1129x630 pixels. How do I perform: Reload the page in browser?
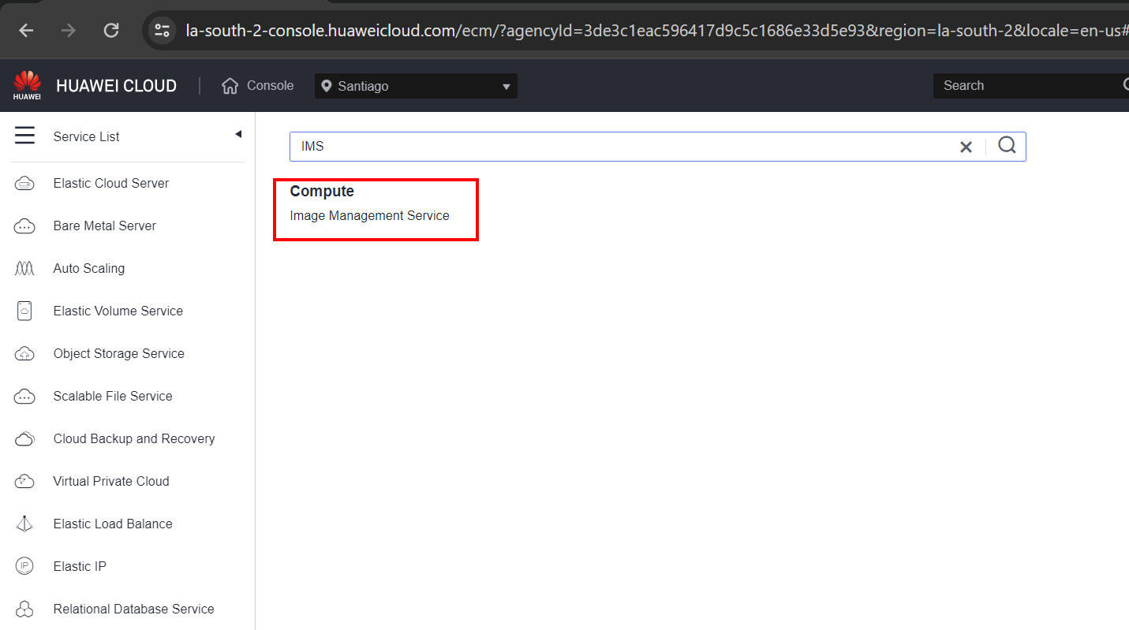click(111, 31)
